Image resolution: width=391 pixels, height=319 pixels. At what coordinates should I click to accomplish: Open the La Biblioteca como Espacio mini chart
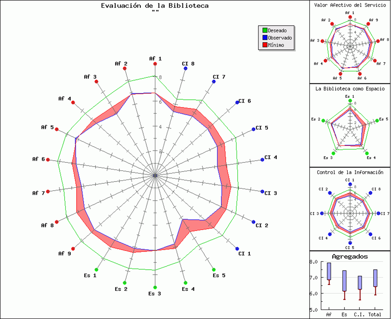coord(350,125)
